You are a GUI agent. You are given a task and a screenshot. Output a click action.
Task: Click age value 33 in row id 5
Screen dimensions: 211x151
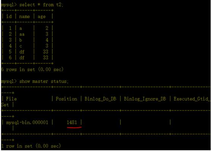pos(46,52)
